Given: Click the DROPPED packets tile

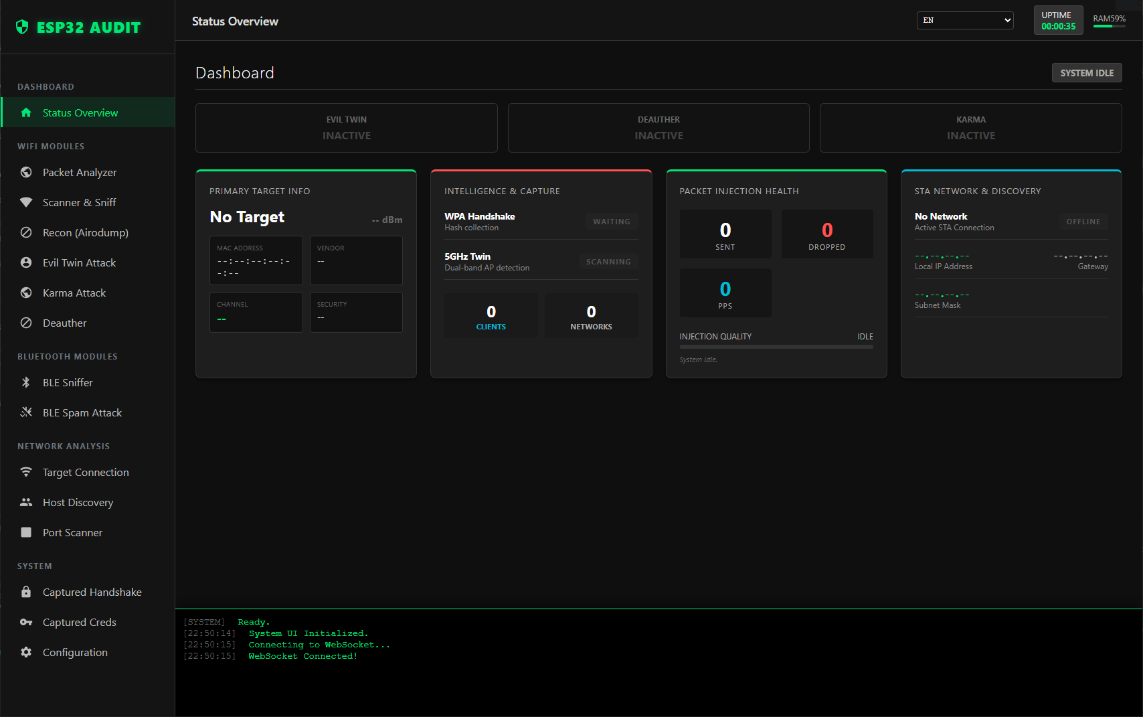Looking at the screenshot, I should coord(827,234).
